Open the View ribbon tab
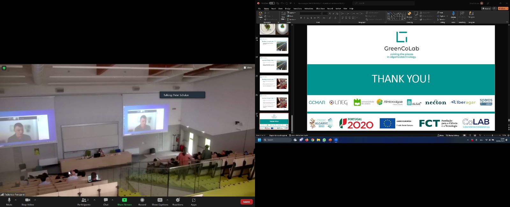Viewport: 510px width, 207px height. point(345,9)
